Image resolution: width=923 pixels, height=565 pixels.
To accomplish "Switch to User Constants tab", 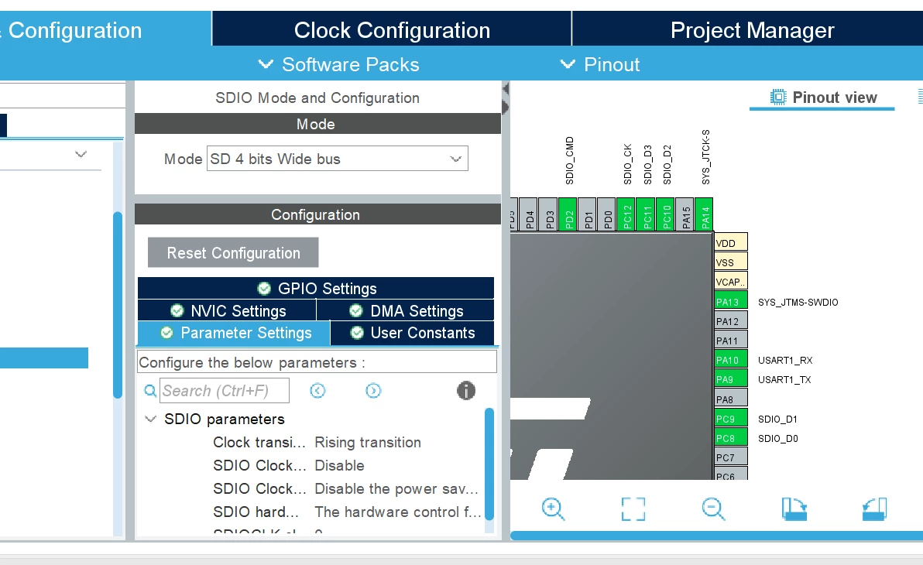I will [x=412, y=333].
